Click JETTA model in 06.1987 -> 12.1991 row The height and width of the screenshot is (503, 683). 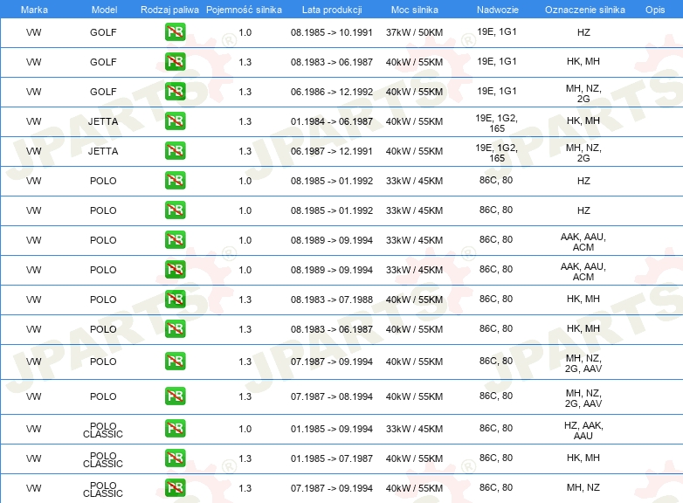(x=103, y=151)
